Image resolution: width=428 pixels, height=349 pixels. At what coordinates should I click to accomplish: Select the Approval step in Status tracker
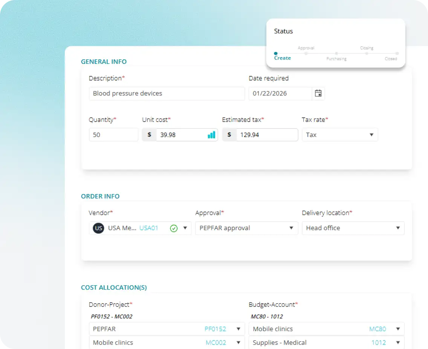[x=306, y=48]
